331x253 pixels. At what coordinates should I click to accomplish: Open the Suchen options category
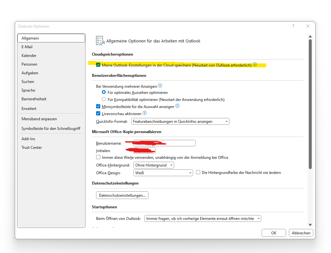click(x=51, y=82)
